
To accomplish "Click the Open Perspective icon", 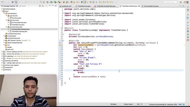I will click(x=181, y=2).
